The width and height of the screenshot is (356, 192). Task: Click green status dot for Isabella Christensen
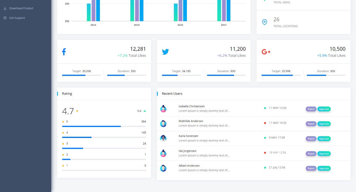click(265, 108)
